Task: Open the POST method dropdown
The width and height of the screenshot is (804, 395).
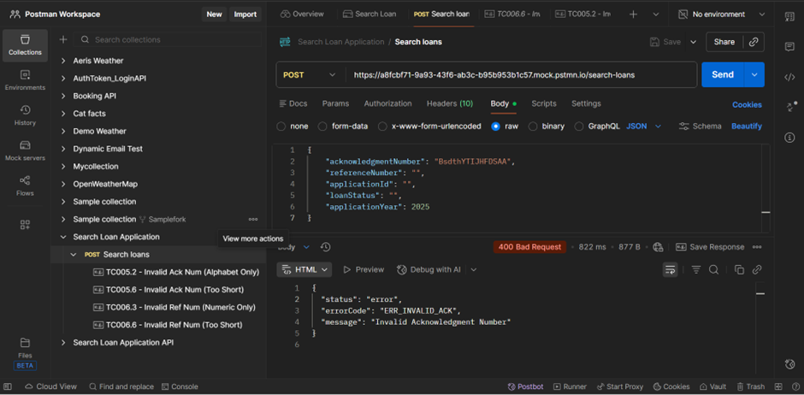Action: point(309,74)
